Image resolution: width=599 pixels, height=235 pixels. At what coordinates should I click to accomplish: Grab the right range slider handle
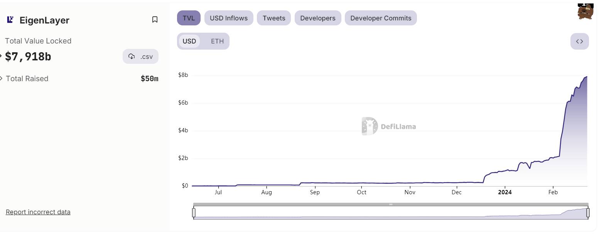(x=588, y=212)
